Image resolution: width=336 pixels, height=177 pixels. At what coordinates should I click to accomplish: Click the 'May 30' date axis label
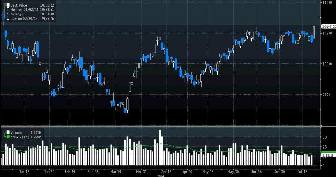point(234,172)
